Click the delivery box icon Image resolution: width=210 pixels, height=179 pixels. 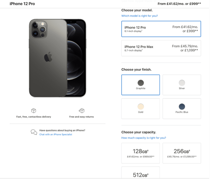click(x=34, y=111)
